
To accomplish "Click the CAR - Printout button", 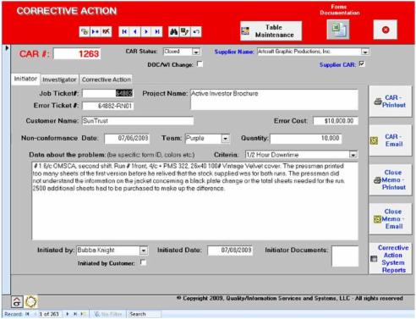I will pyautogui.click(x=390, y=102).
